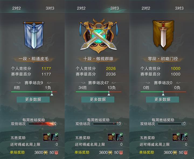Click the treasure chest reward in middle panel
Viewport: 194px width, 159px height.
point(112,137)
